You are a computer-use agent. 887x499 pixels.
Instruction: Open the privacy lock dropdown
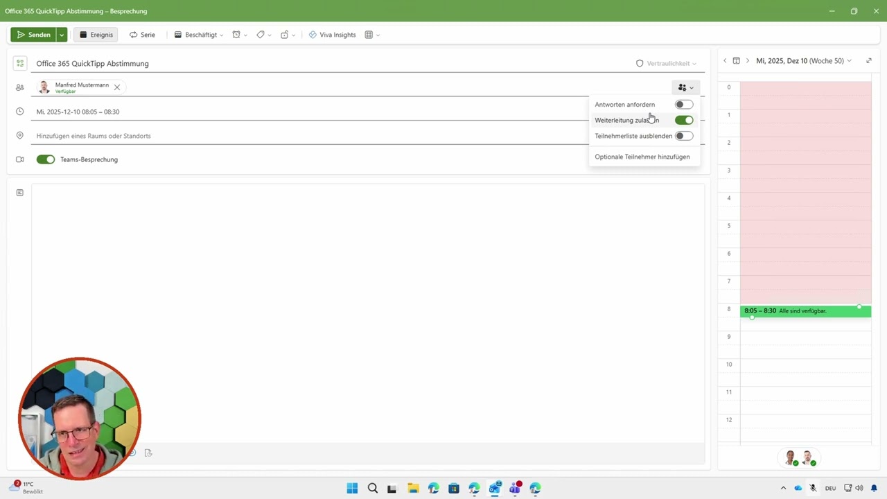tap(288, 35)
